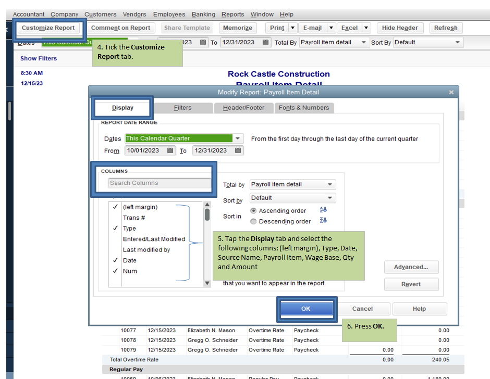Click the Refresh button
Image resolution: width=490 pixels, height=379 pixels.
coord(446,28)
